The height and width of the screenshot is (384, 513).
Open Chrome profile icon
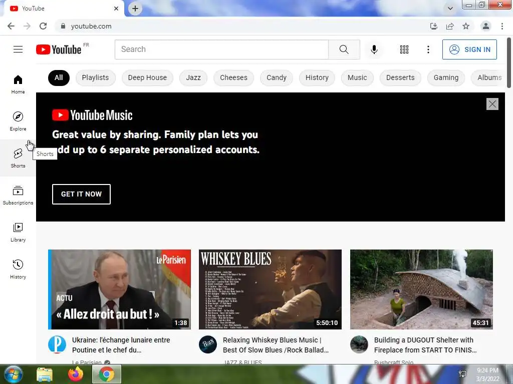pyautogui.click(x=486, y=26)
